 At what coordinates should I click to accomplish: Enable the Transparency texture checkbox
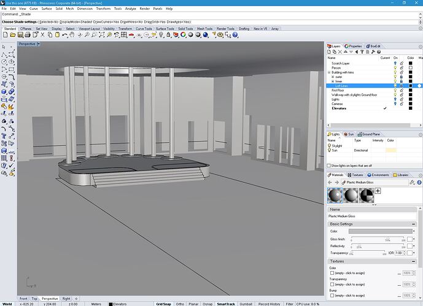(x=332, y=284)
